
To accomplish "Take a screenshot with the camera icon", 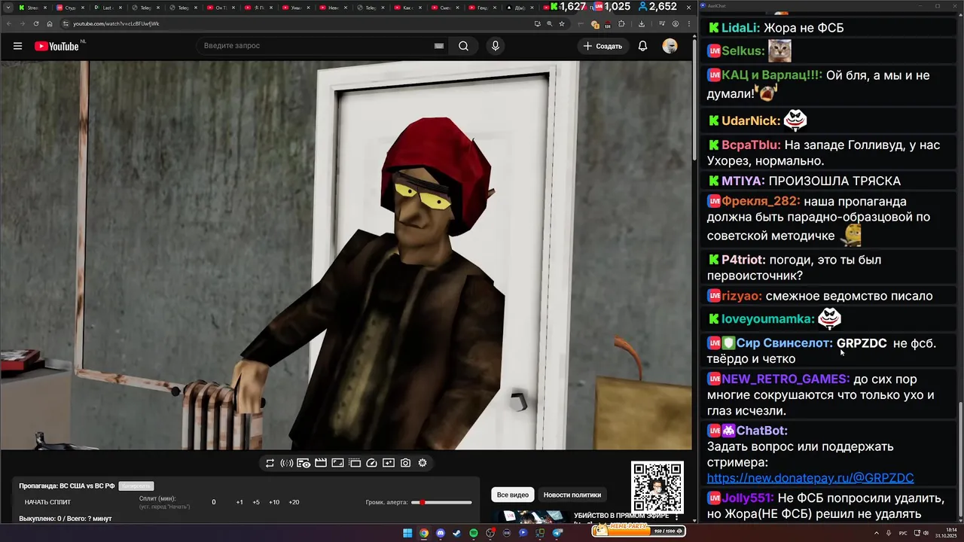I will pos(405,463).
